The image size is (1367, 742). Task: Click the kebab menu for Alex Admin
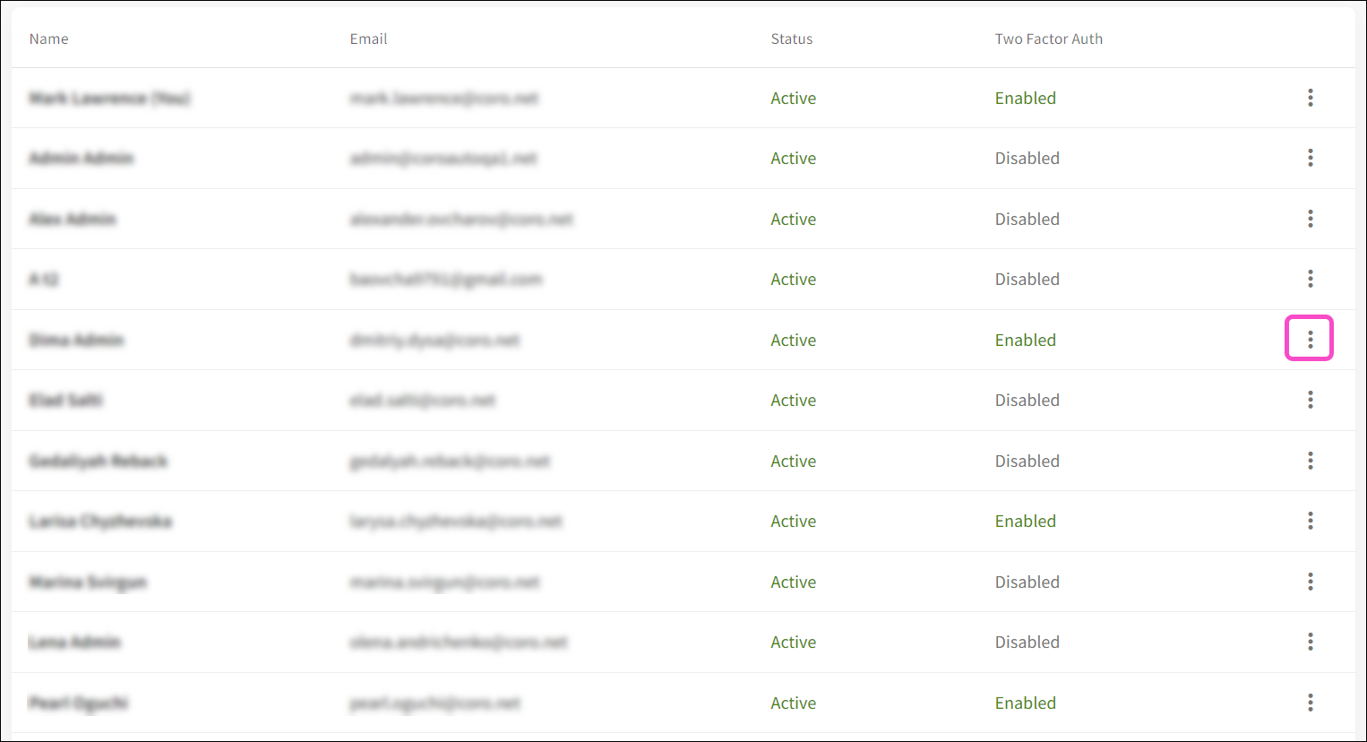[x=1310, y=219]
